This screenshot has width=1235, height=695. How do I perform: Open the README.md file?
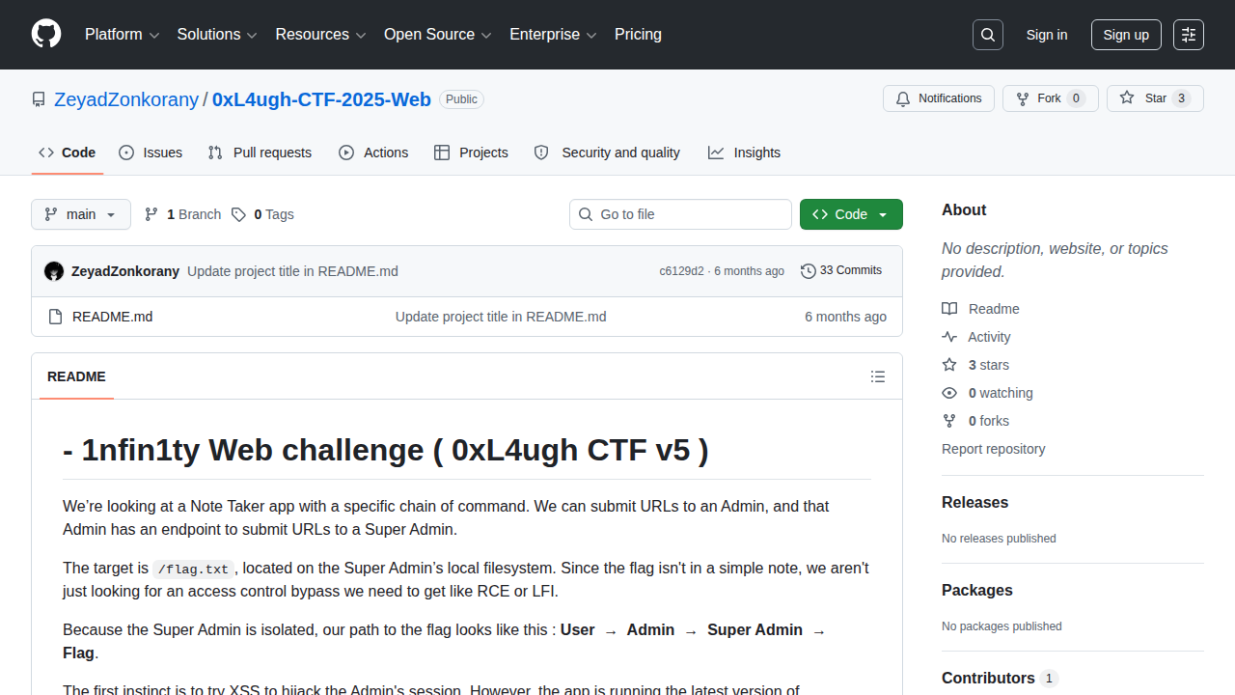tap(112, 317)
